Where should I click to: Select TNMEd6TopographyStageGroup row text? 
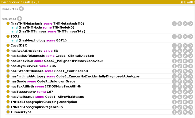click(x=36, y=107)
